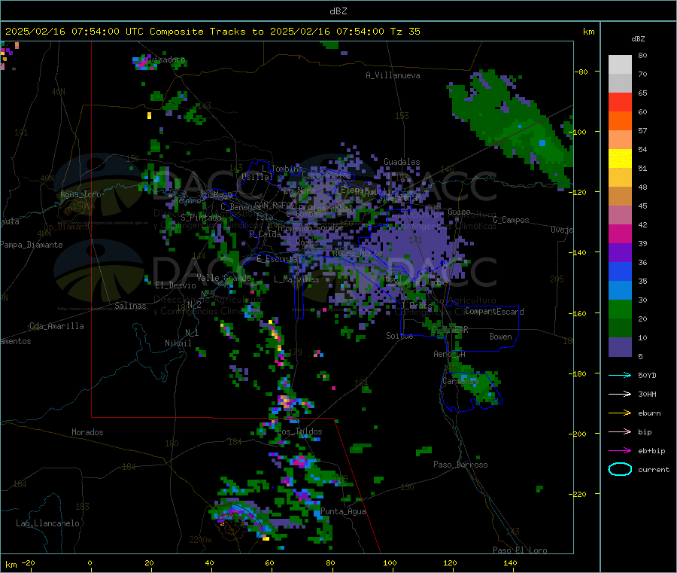Pick the slate purple 5-10 dBZ swatch
The width and height of the screenshot is (677, 573).
[x=620, y=346]
